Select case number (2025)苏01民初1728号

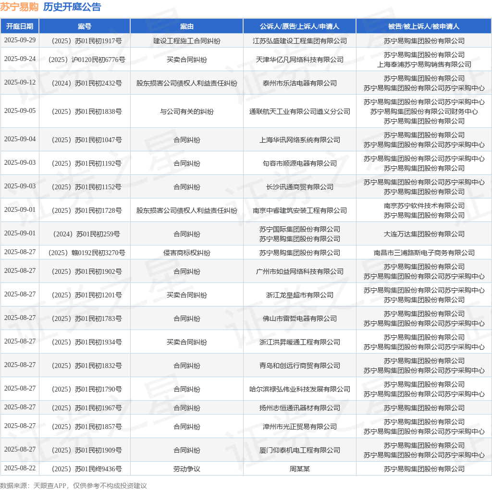tap(87, 210)
